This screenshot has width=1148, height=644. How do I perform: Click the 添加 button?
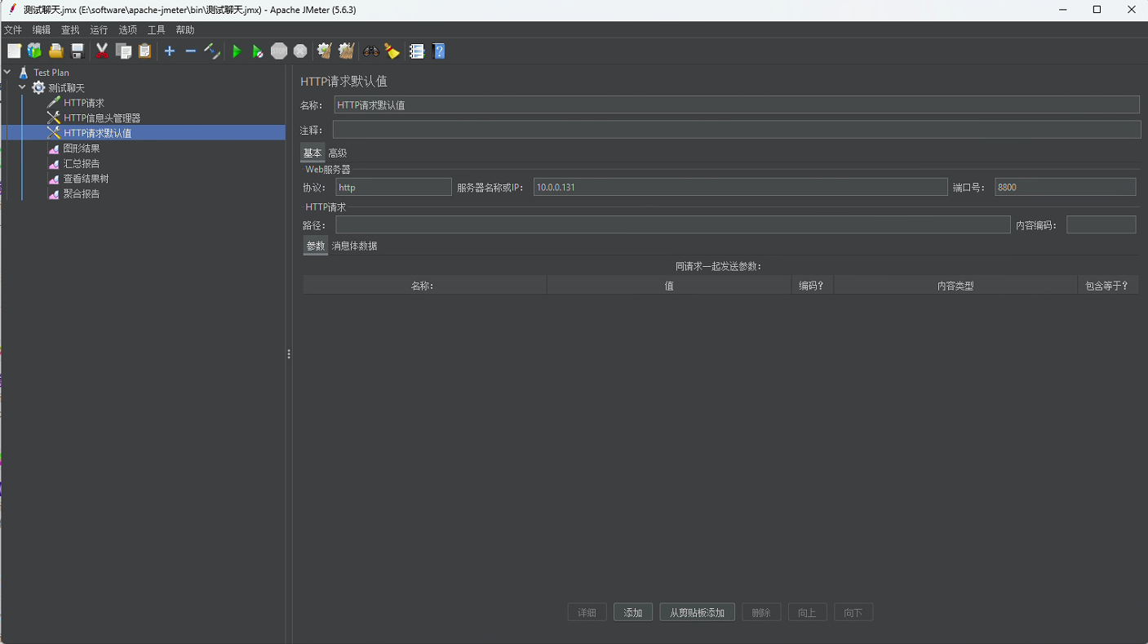tap(633, 613)
